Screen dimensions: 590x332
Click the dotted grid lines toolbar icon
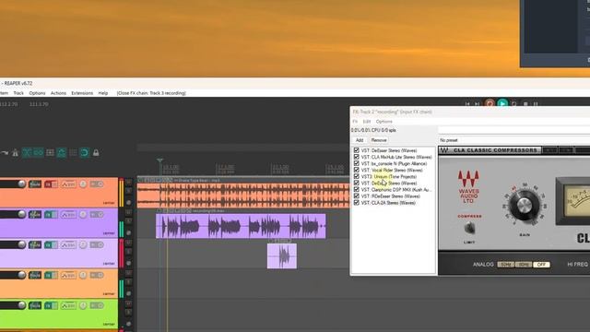pos(73,153)
